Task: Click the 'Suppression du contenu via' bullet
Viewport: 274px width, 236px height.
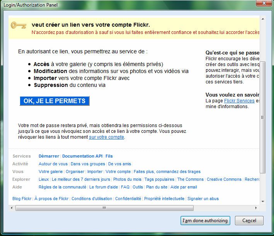Action: (x=70, y=85)
